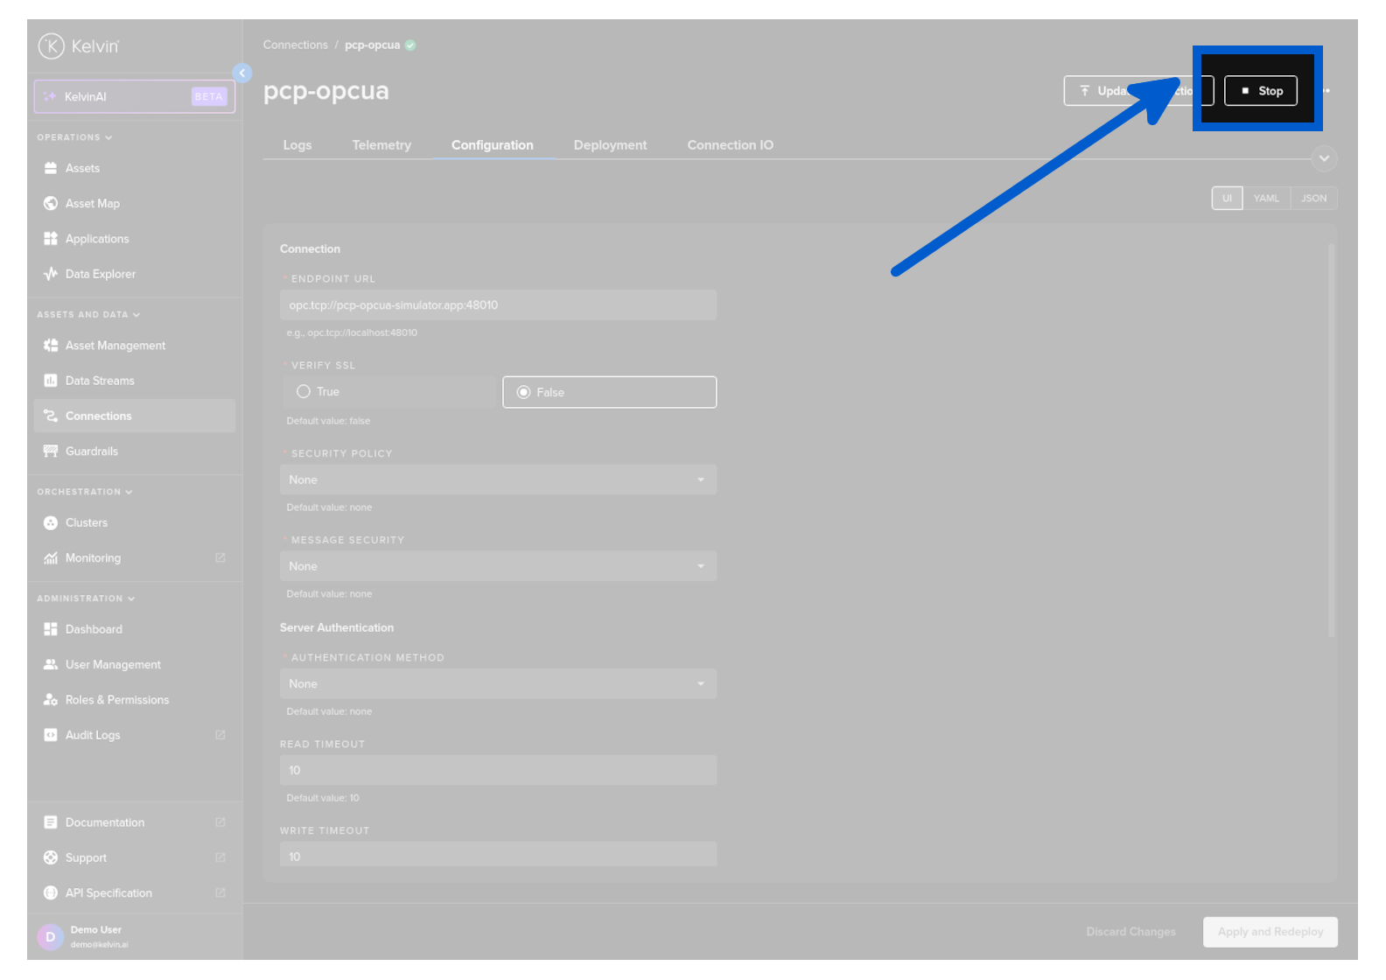This screenshot has height=980, width=1386.
Task: Open the Security Policy dropdown
Action: click(498, 480)
